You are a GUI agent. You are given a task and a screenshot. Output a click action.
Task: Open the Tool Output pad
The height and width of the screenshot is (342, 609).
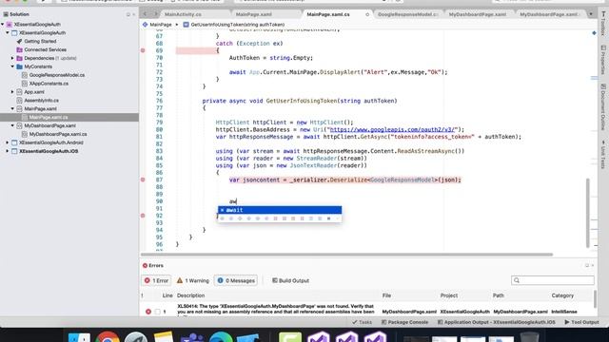tap(581, 322)
